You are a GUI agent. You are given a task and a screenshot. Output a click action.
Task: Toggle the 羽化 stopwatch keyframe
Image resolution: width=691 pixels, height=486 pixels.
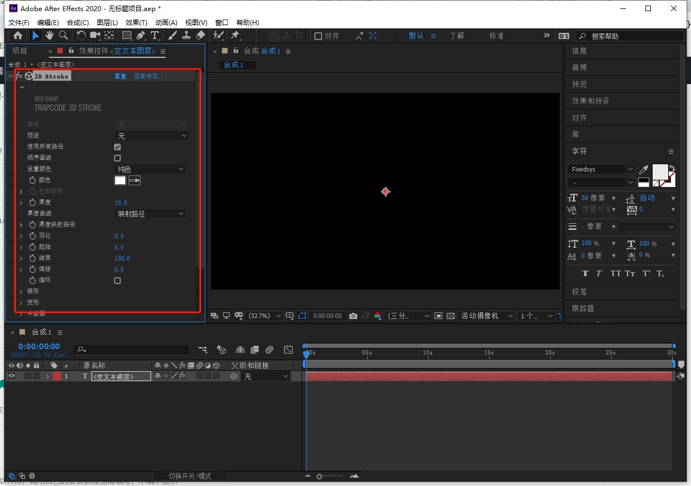point(32,236)
